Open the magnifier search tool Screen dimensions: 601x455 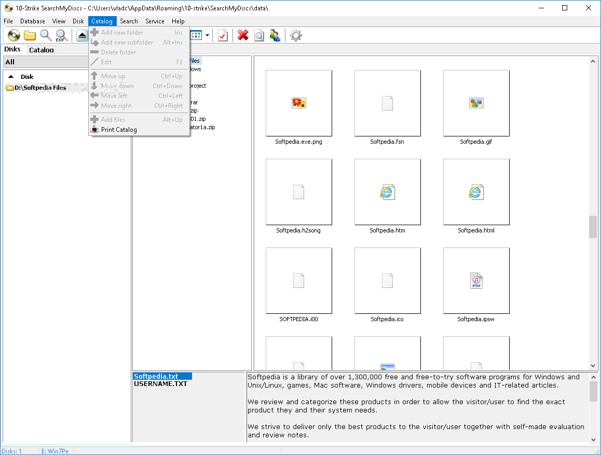[x=46, y=36]
